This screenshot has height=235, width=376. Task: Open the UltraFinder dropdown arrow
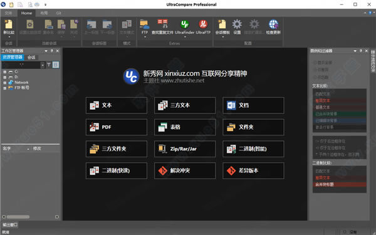click(185, 37)
